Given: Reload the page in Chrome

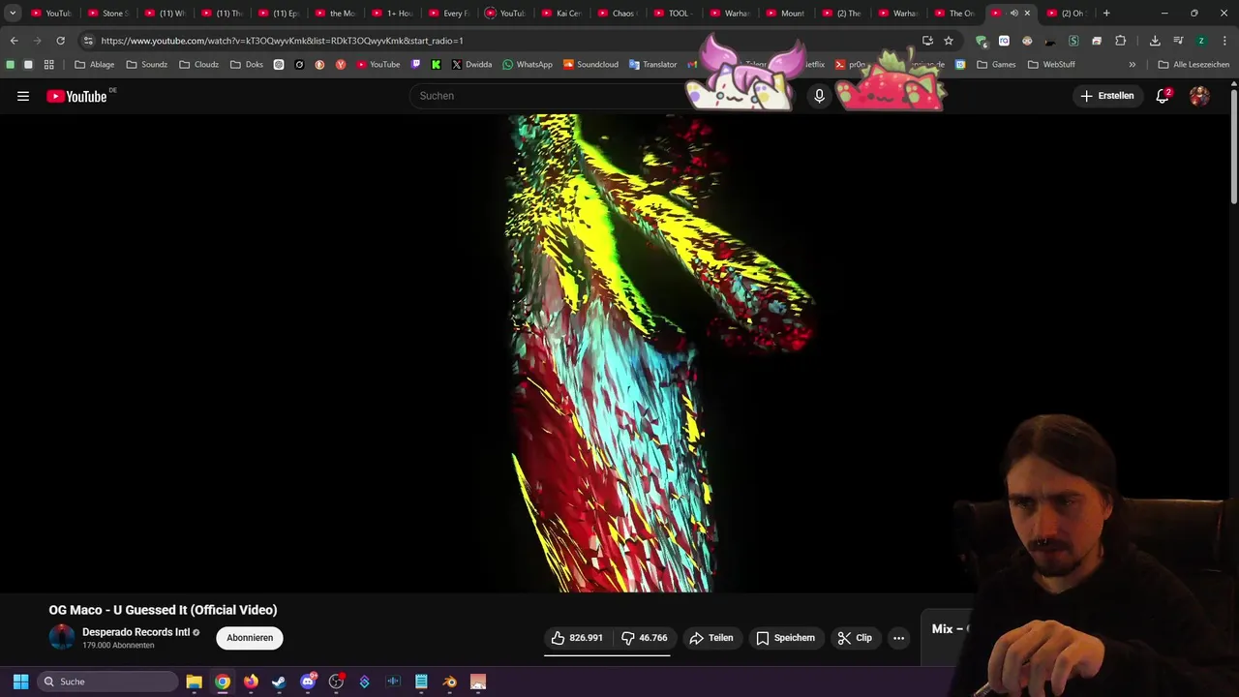Looking at the screenshot, I should click(60, 41).
